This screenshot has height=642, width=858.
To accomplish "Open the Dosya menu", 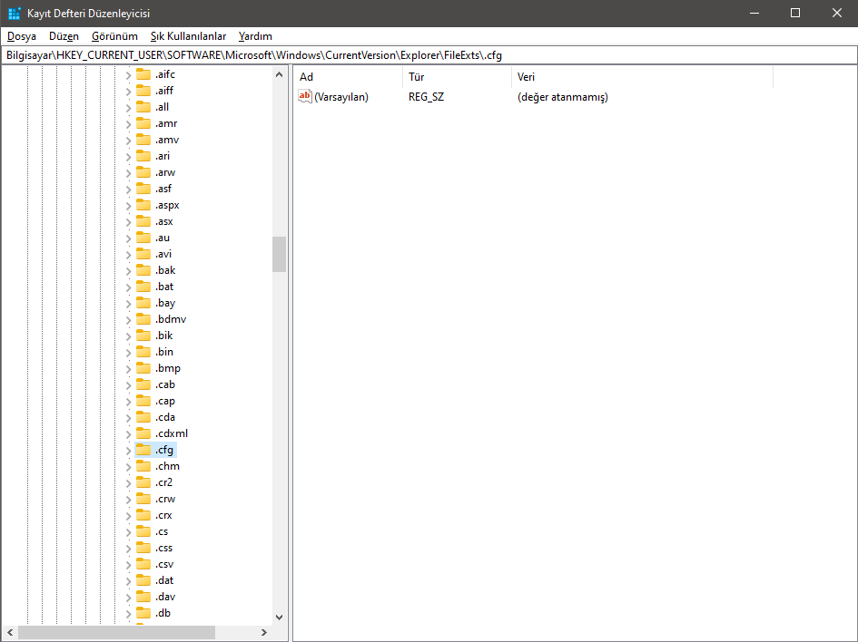I will point(21,36).
